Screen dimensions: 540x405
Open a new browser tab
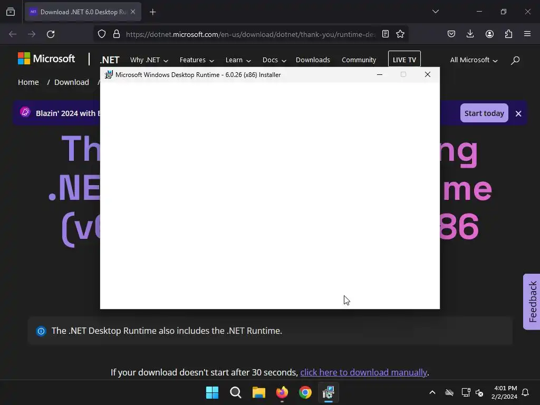coord(152,12)
